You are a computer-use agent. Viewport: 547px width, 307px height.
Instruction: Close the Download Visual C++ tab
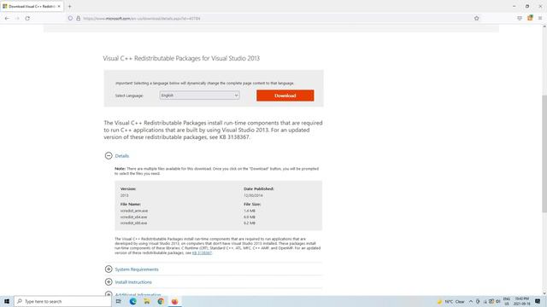click(x=59, y=6)
